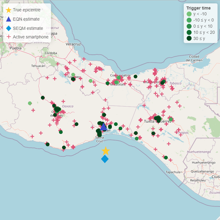This screenshot has width=220, height=220.
Task: Click the 'True epicentre' legend label
Action: (x=26, y=10)
